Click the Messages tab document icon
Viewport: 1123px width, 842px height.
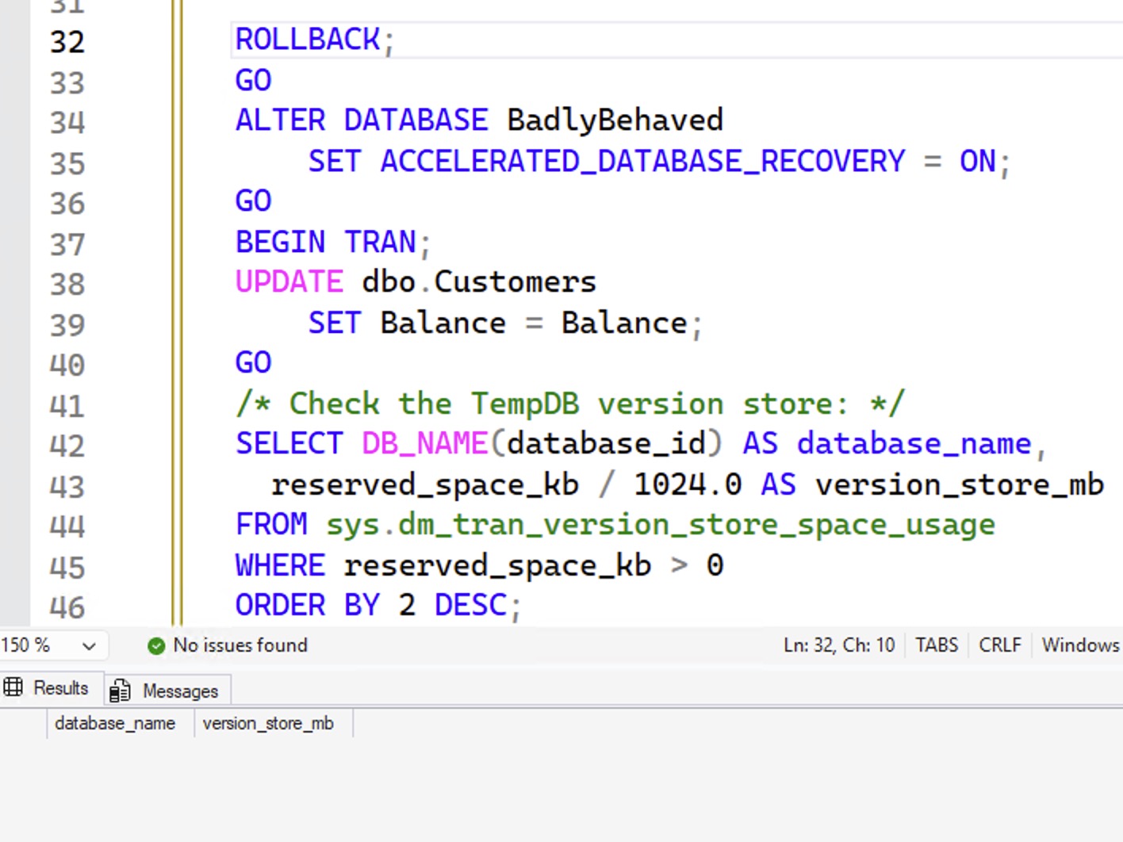120,691
